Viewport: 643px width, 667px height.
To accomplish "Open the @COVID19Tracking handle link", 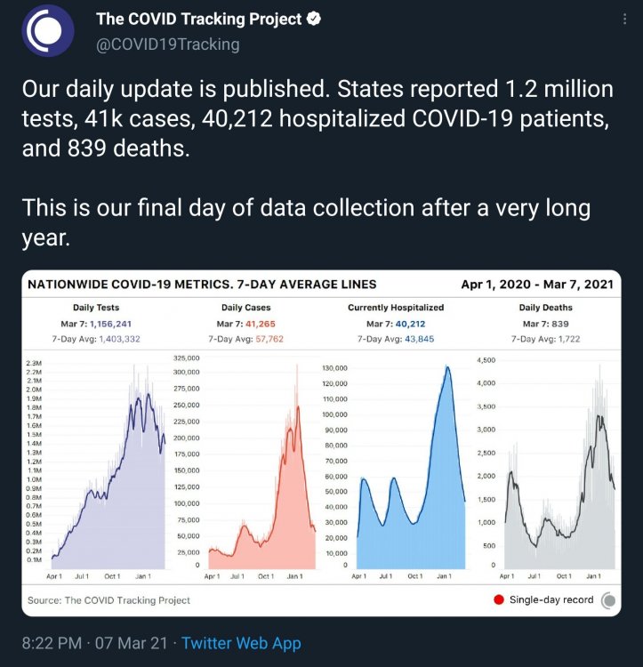I will (x=168, y=44).
